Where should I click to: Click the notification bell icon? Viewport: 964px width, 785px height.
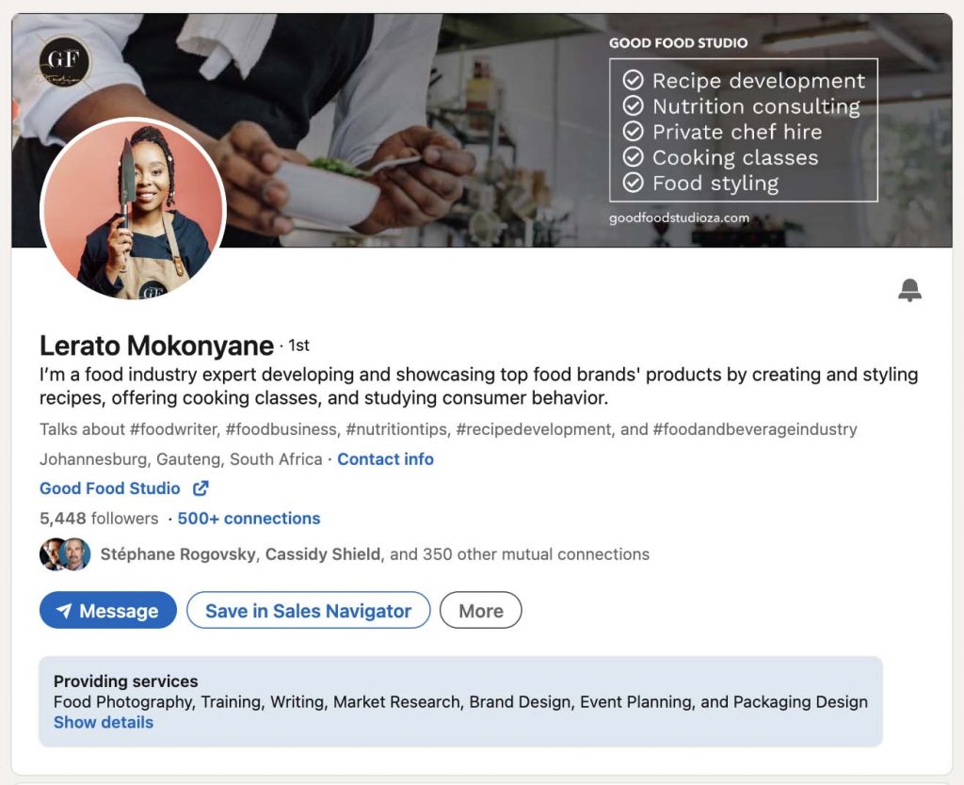[x=908, y=291]
